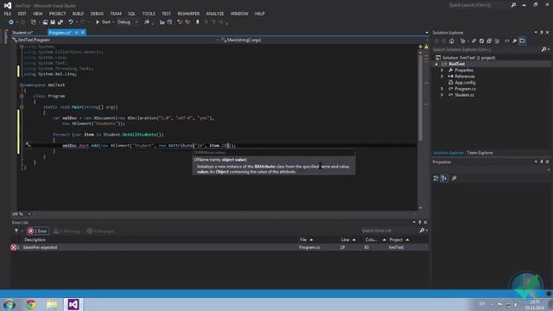
Task: Click Sync with Active Document icon
Action: 474,41
